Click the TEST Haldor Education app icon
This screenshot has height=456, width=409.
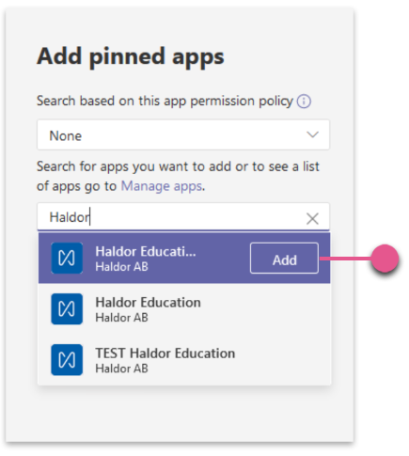point(67,360)
